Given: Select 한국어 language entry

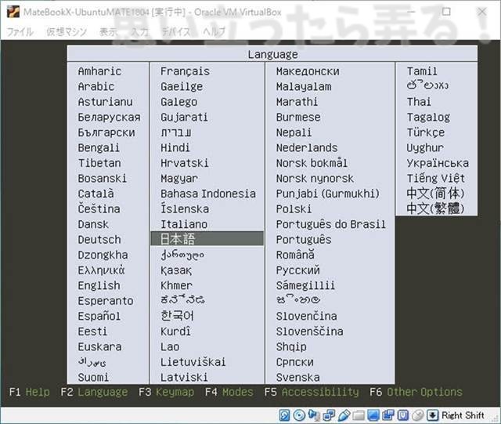Looking at the screenshot, I should [177, 316].
